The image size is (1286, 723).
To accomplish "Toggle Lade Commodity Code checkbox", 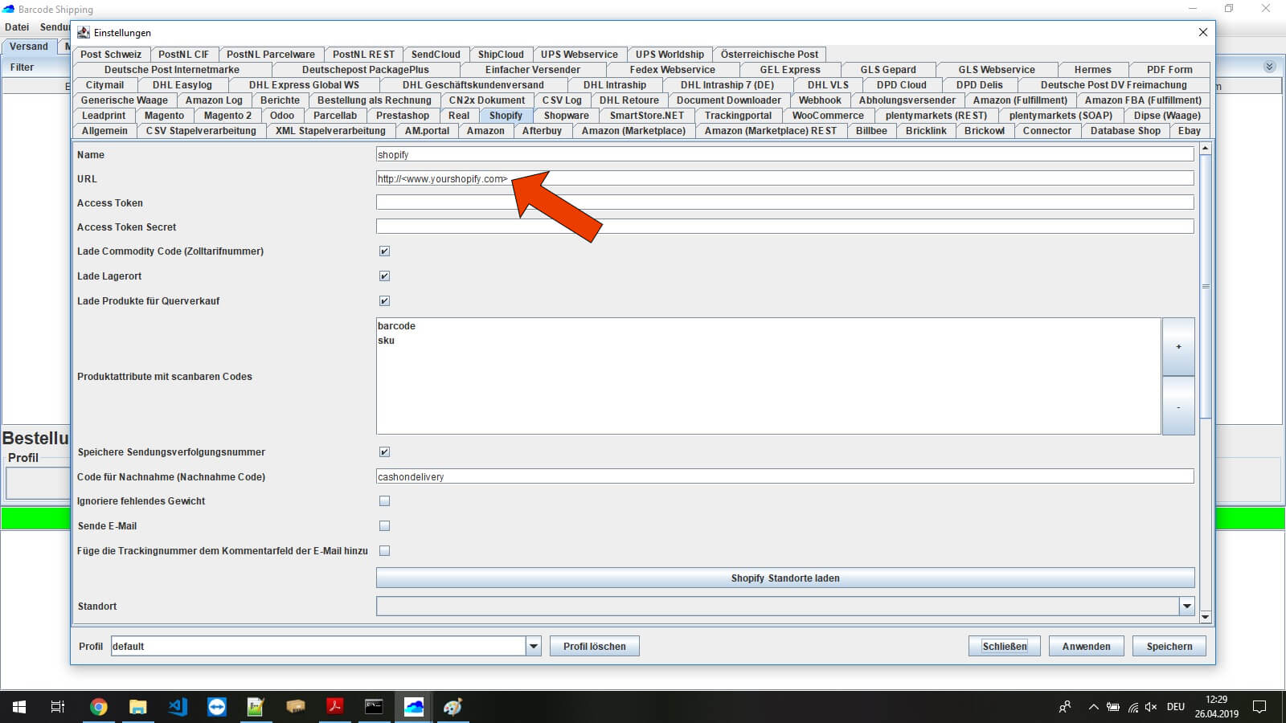I will click(384, 251).
